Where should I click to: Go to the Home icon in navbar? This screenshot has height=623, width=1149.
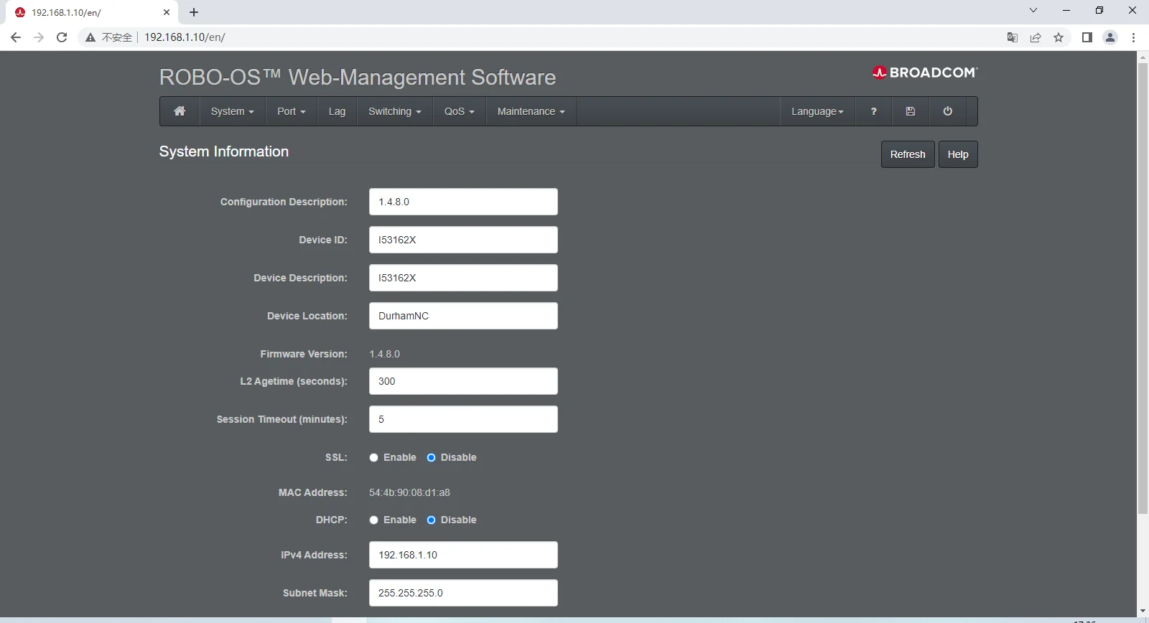point(180,111)
